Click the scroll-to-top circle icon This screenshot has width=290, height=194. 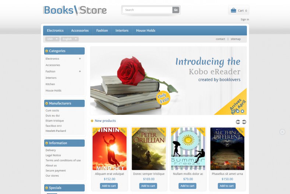click(282, 132)
